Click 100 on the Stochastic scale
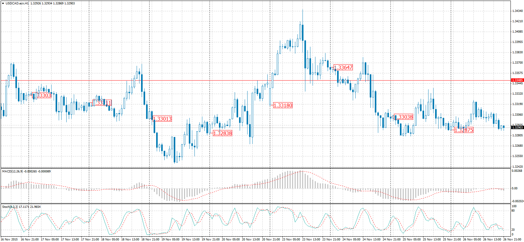This screenshot has width=524, height=242. [514, 206]
